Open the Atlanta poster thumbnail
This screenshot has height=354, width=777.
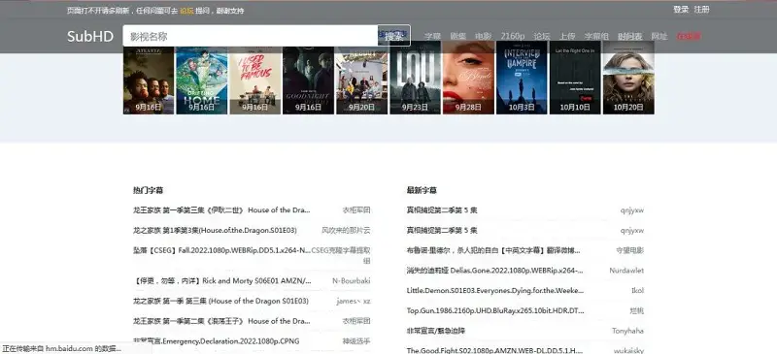[x=149, y=80]
